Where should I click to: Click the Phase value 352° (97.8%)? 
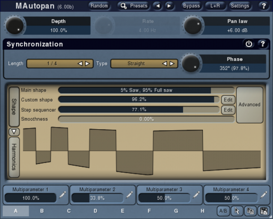[x=234, y=68]
